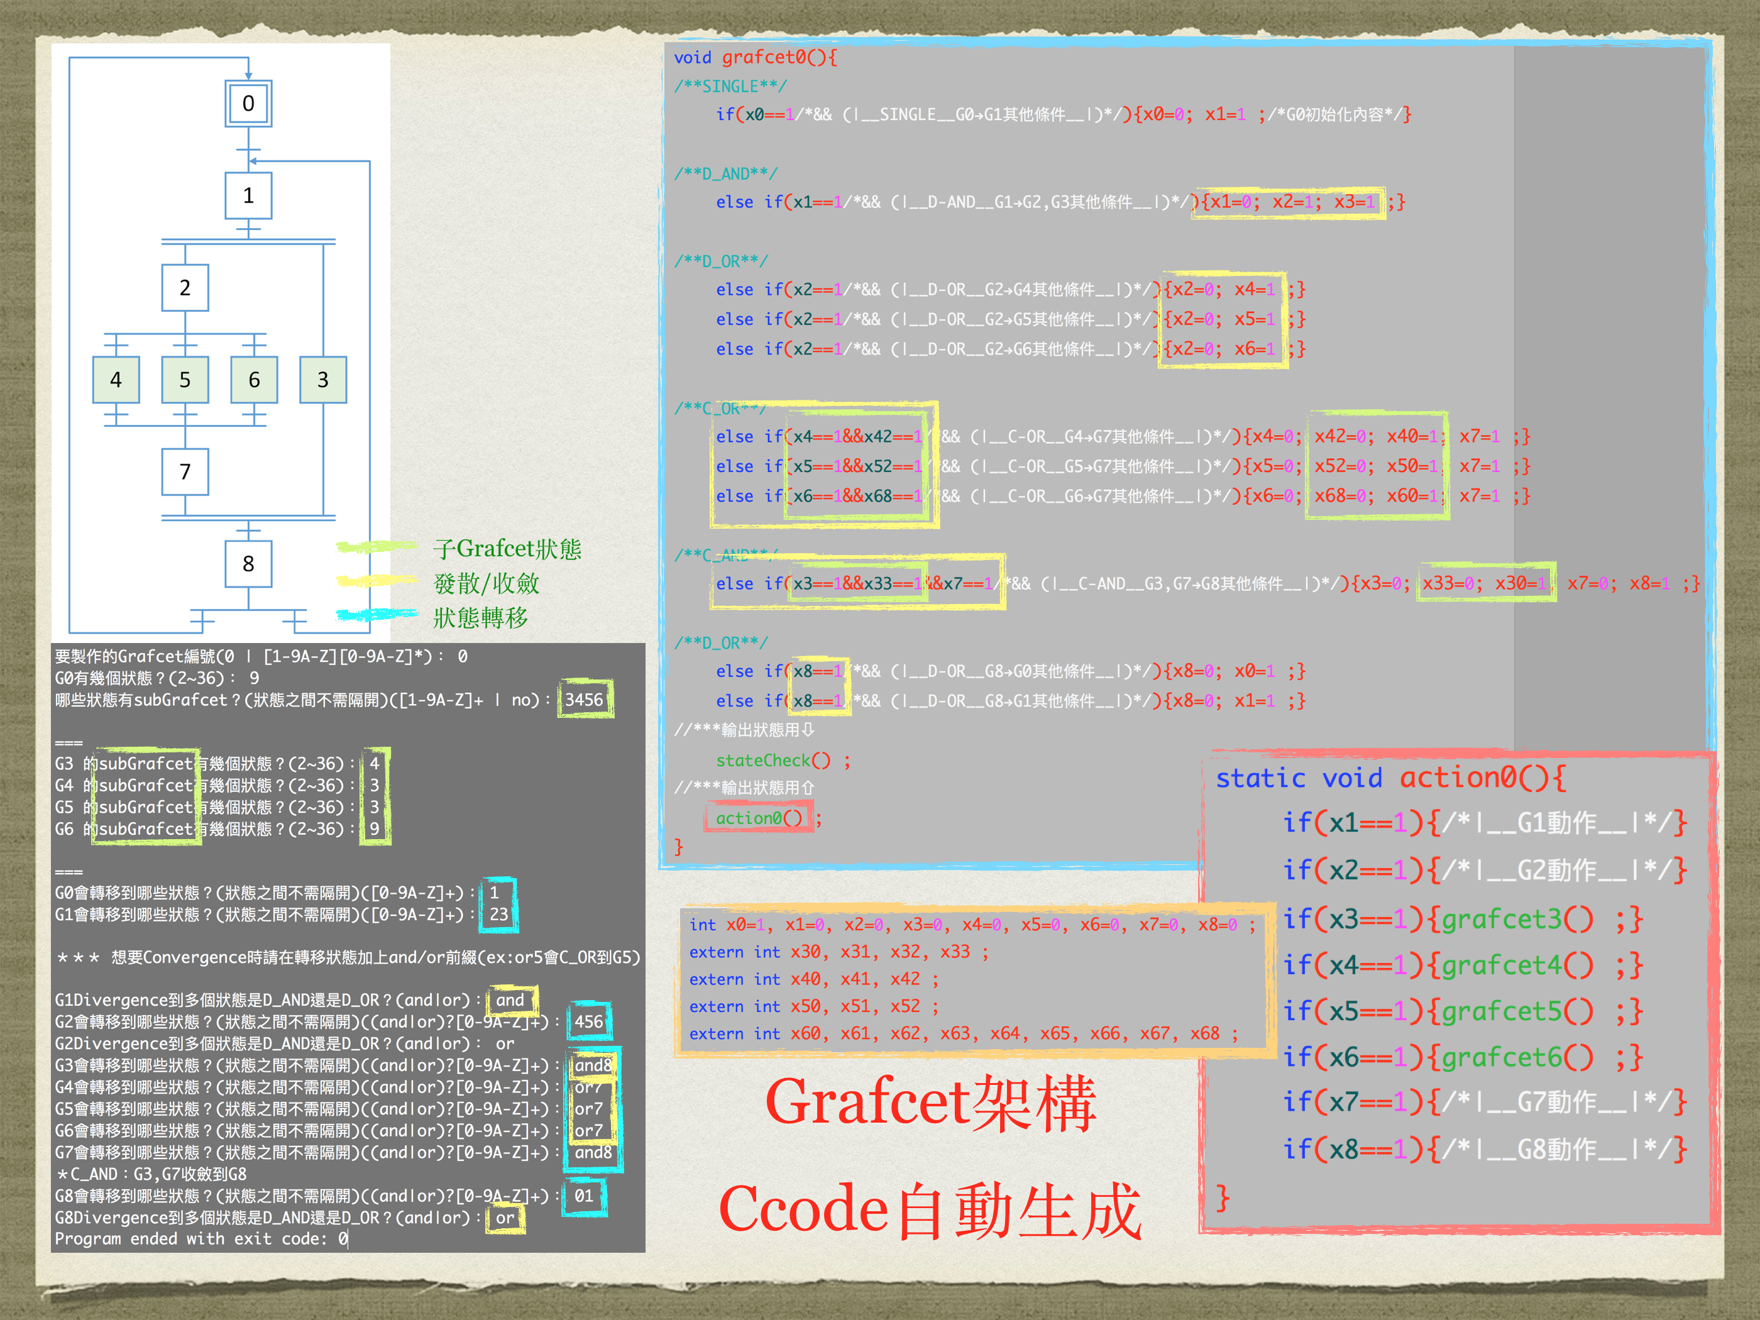Click the x3==1&&x33==1&&x7==1 condition
Image resolution: width=1760 pixels, height=1320 pixels.
pyautogui.click(x=893, y=584)
